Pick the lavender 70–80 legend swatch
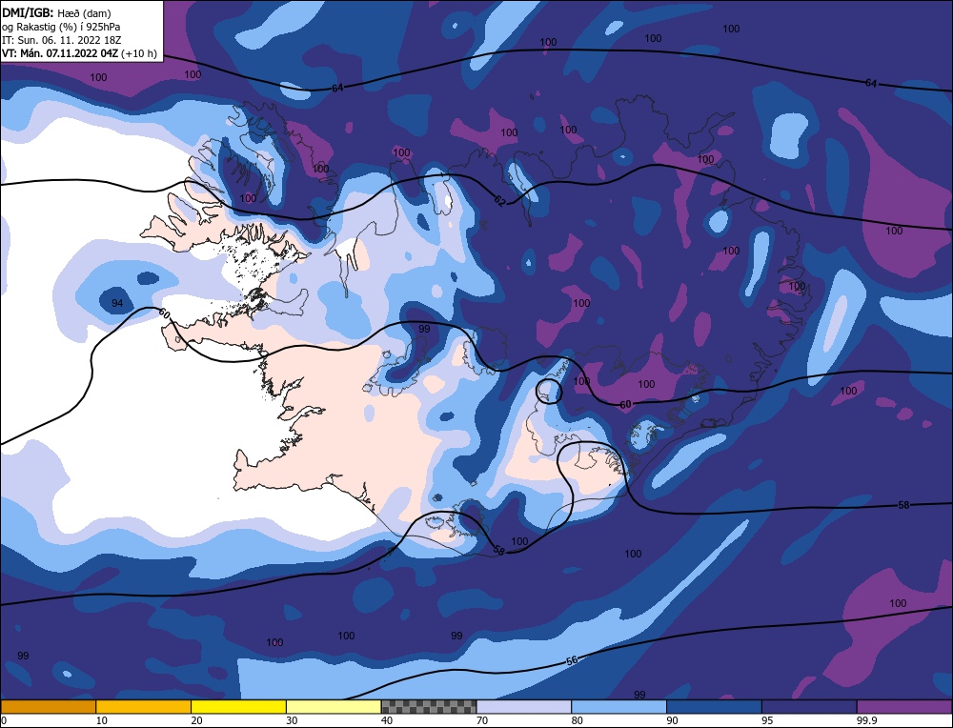The image size is (953, 728). tap(524, 706)
